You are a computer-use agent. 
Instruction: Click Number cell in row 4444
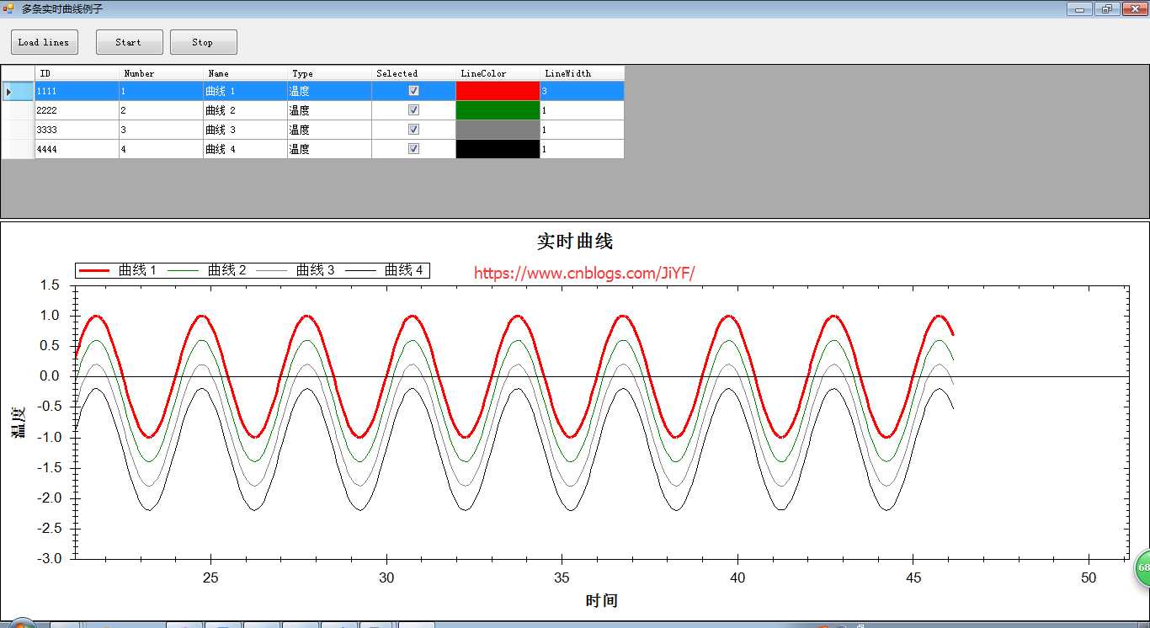tap(161, 149)
